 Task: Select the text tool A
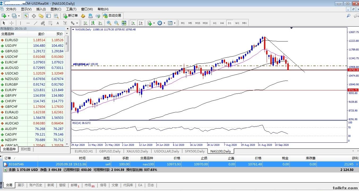point(58,23)
